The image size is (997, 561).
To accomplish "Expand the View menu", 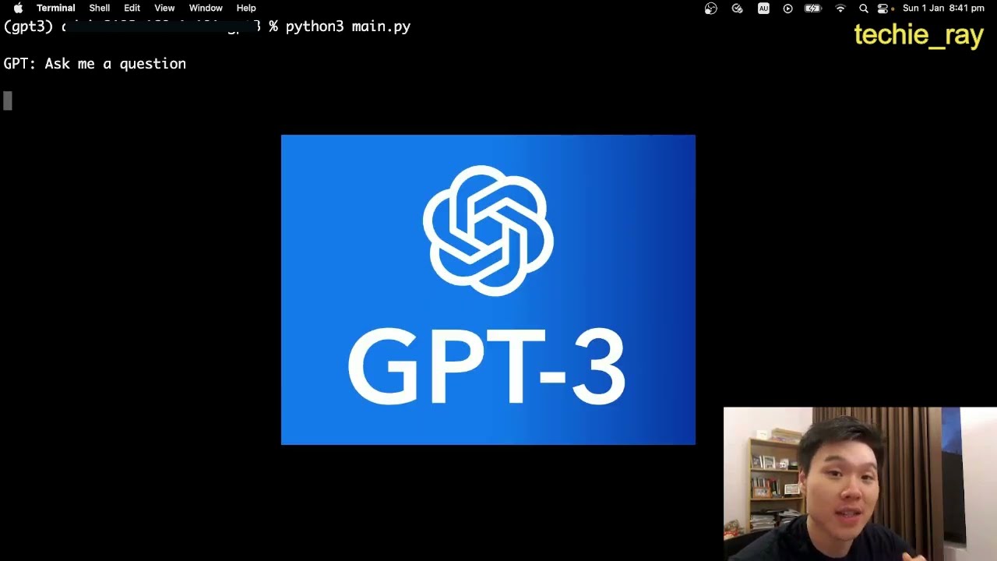I will coord(164,9).
